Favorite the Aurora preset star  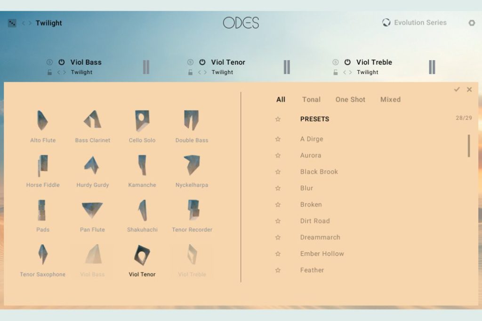click(277, 156)
